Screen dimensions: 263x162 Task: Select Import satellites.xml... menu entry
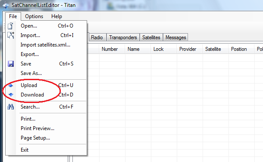(x=46, y=45)
